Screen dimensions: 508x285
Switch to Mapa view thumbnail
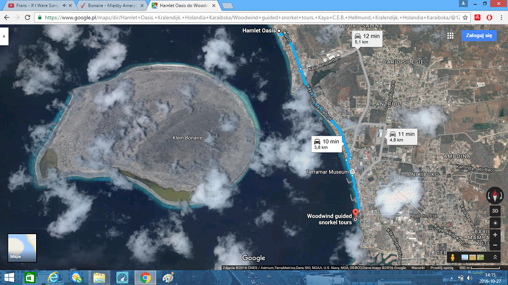tap(22, 248)
